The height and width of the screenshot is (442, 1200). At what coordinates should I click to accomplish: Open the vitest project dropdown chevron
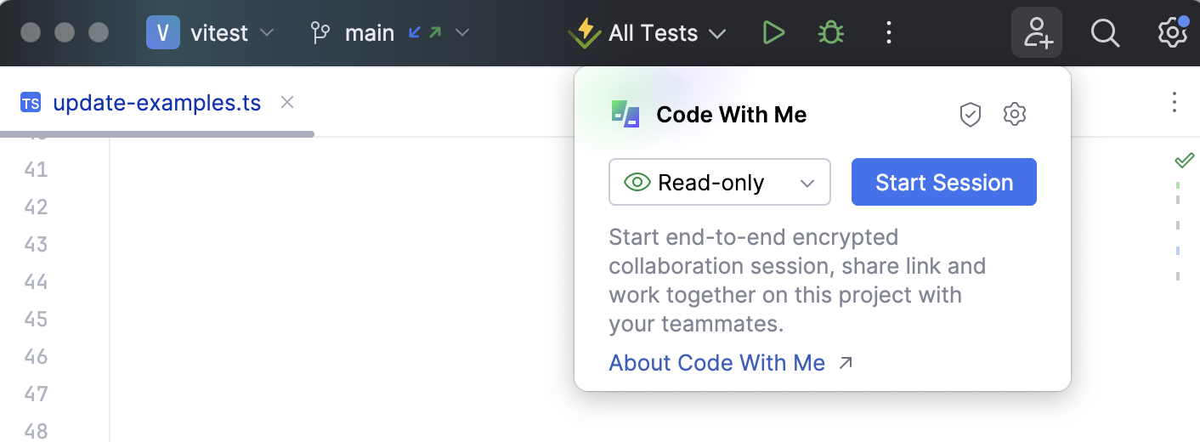pyautogui.click(x=267, y=33)
